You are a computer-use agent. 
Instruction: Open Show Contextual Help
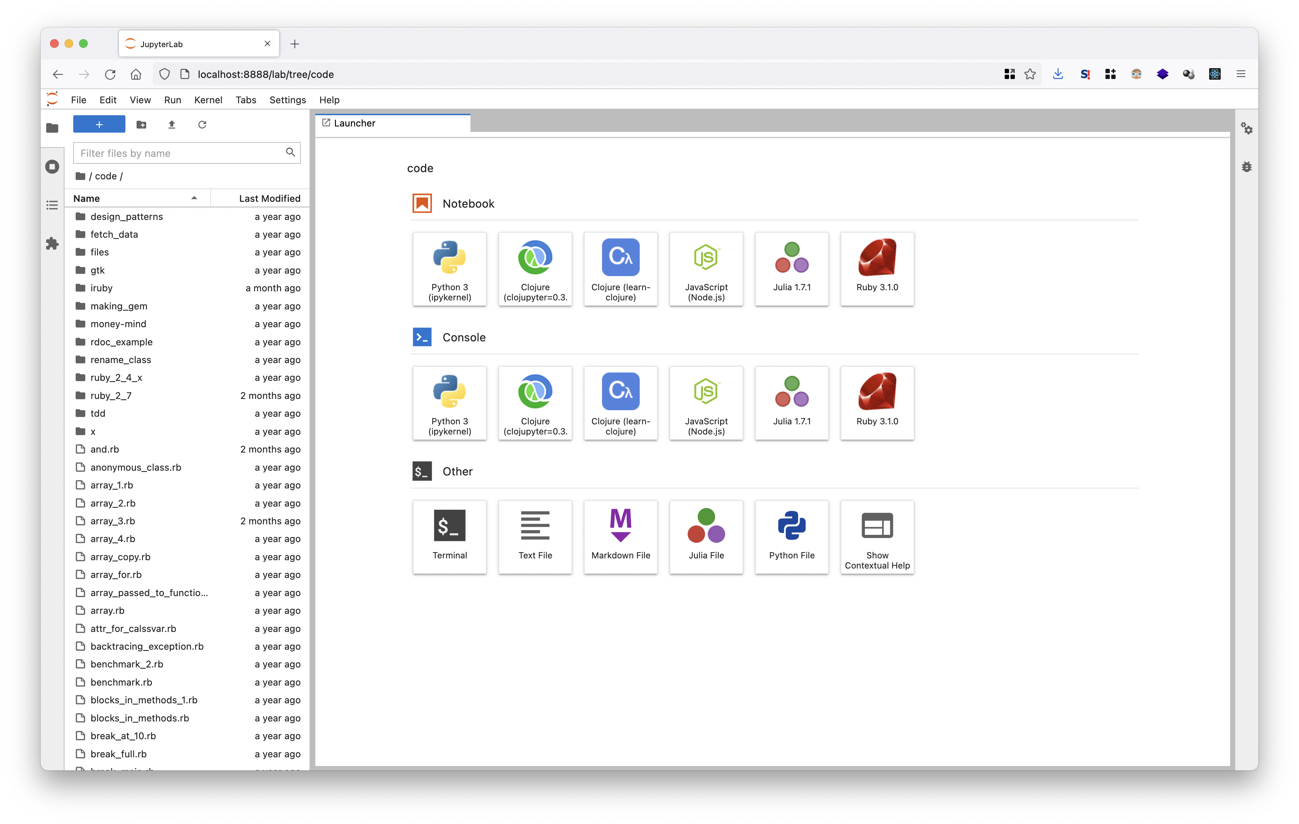877,537
